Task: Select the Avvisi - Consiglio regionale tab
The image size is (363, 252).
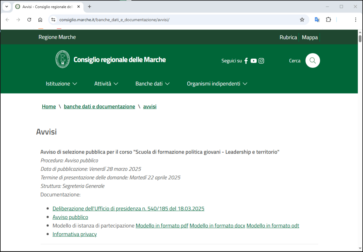Action: coord(48,7)
